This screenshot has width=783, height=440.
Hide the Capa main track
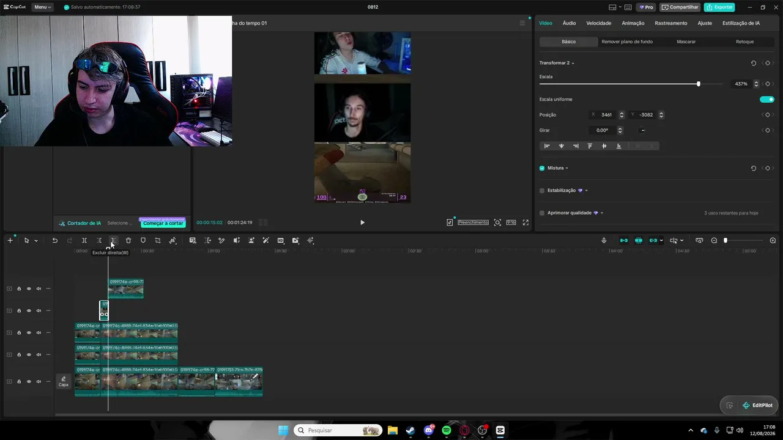pyautogui.click(x=29, y=381)
